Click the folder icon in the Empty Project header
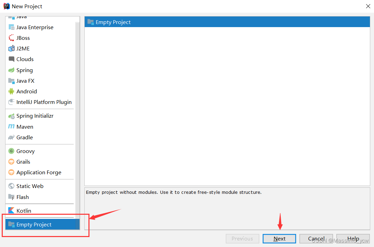The width and height of the screenshot is (374, 247). tap(91, 22)
